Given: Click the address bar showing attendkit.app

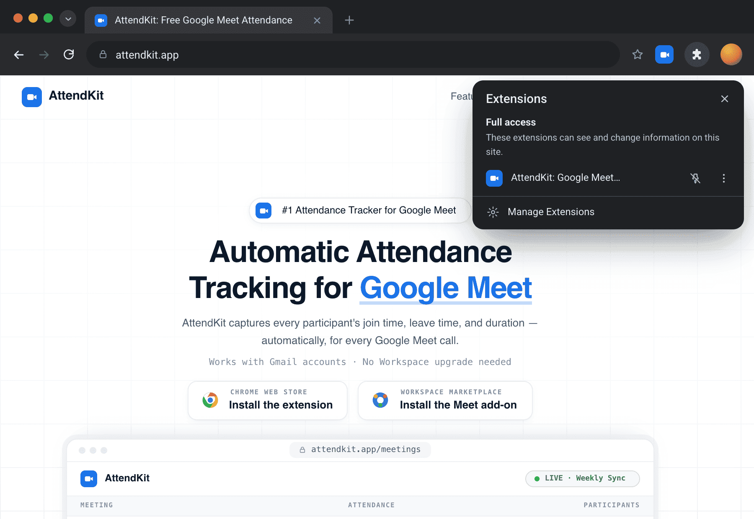Looking at the screenshot, I should point(353,55).
